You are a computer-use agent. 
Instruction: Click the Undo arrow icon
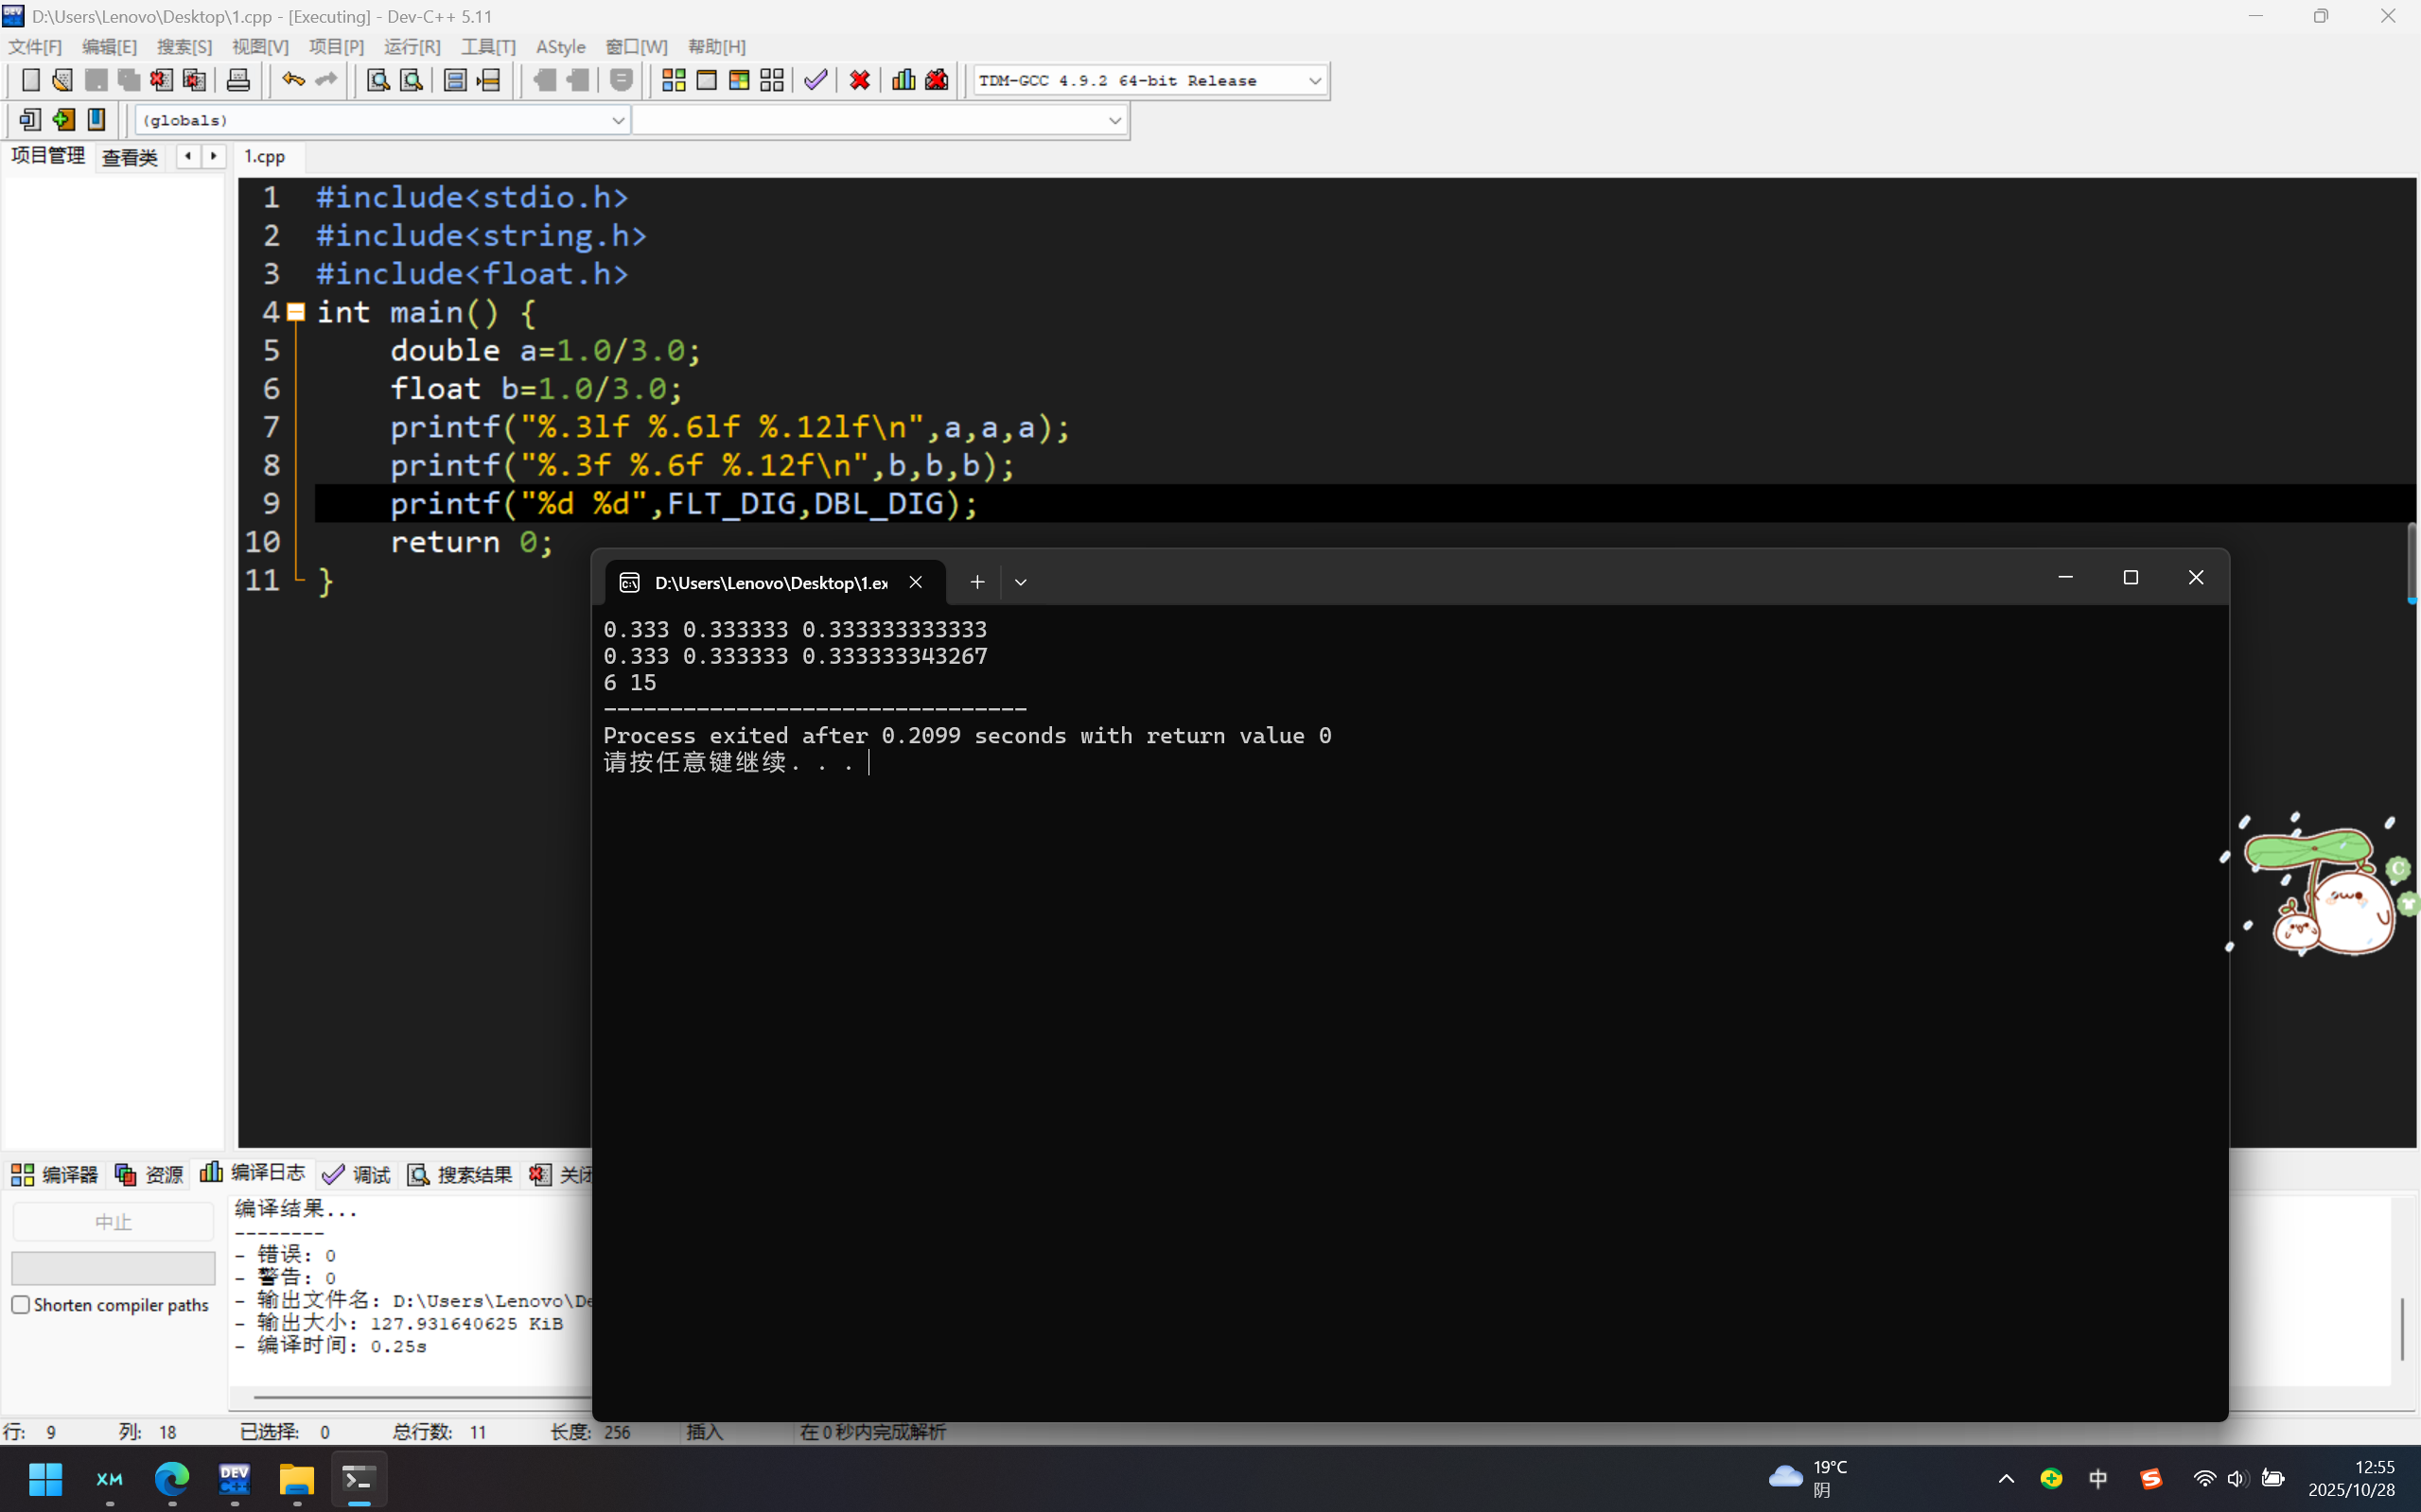[x=292, y=80]
